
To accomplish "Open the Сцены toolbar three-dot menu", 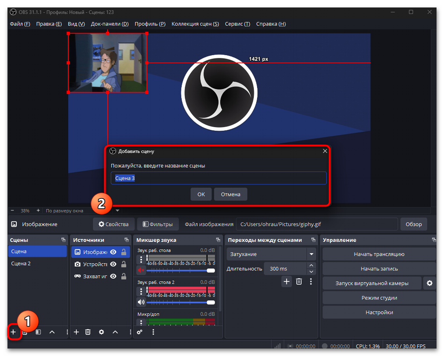I will (67, 332).
